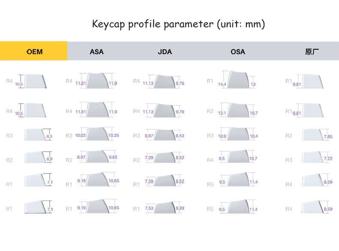The image size is (339, 251).
Task: Select the 原厂 profile tab
Action: [312, 52]
